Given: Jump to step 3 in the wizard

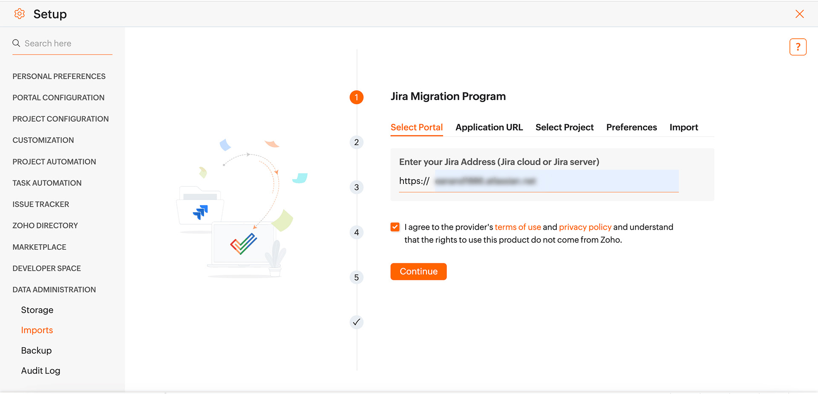Looking at the screenshot, I should [357, 187].
